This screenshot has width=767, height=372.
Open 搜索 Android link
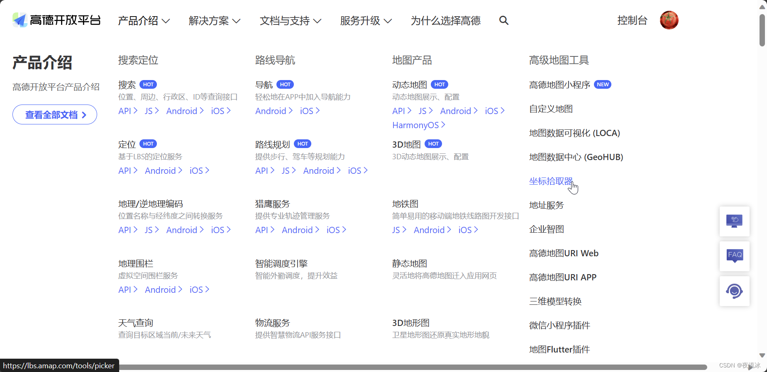(185, 111)
